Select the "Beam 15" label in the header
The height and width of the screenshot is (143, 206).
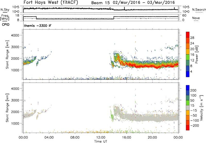tap(100, 3)
